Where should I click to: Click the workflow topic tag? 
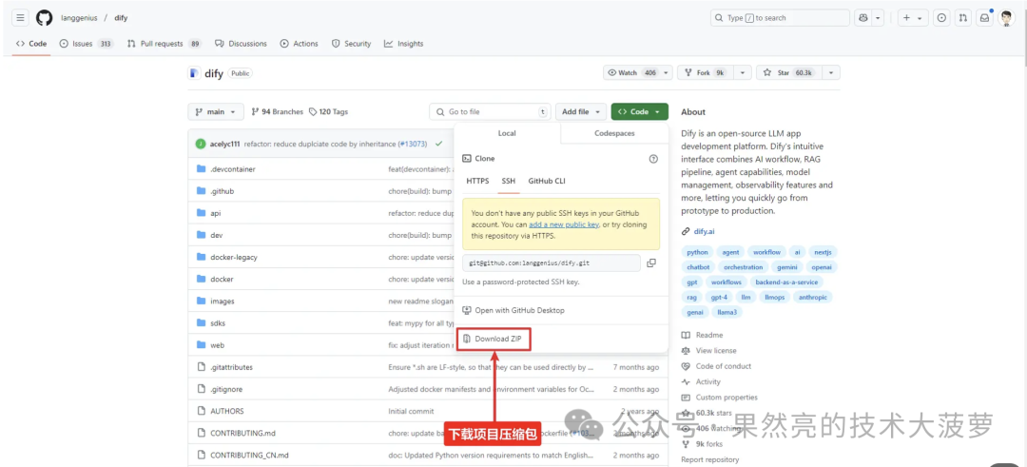coord(766,252)
